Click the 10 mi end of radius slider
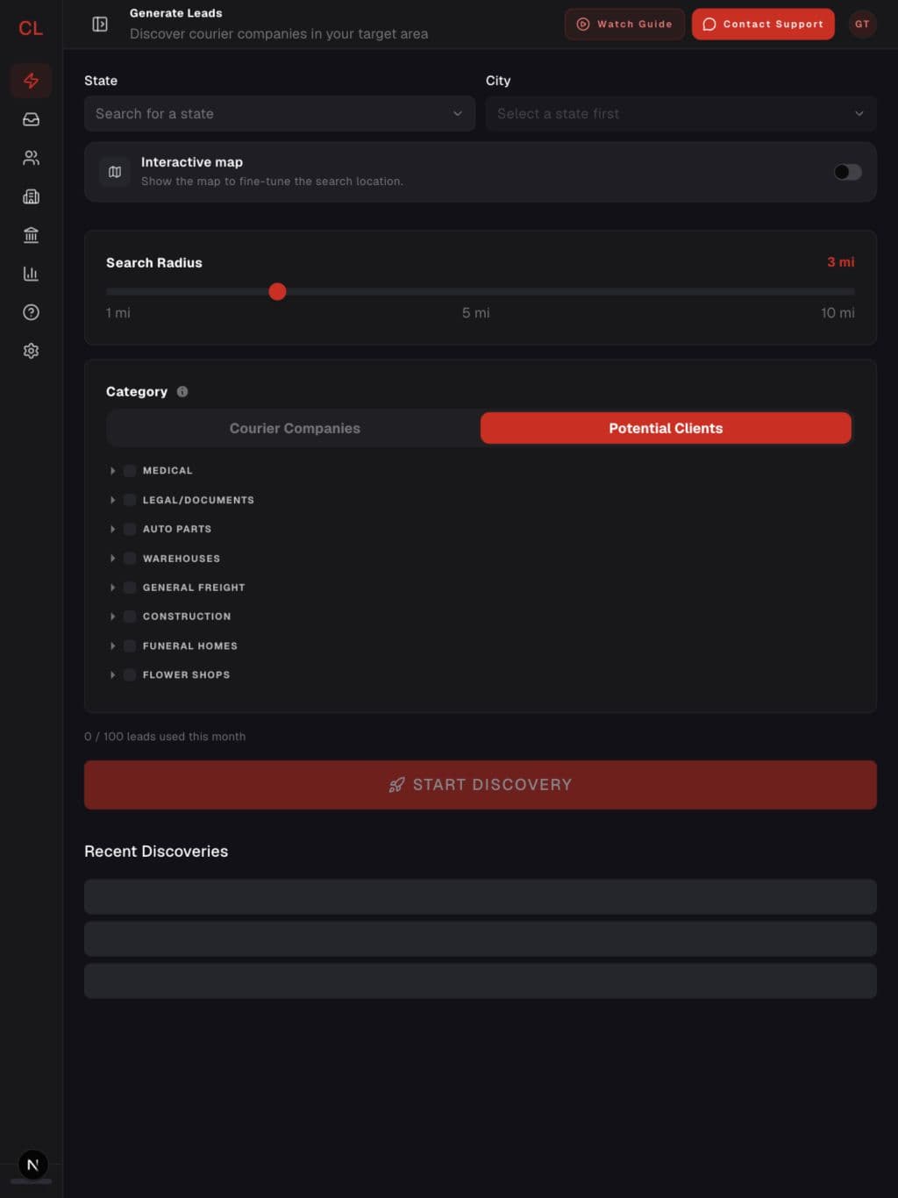The width and height of the screenshot is (898, 1198). pyautogui.click(x=837, y=313)
